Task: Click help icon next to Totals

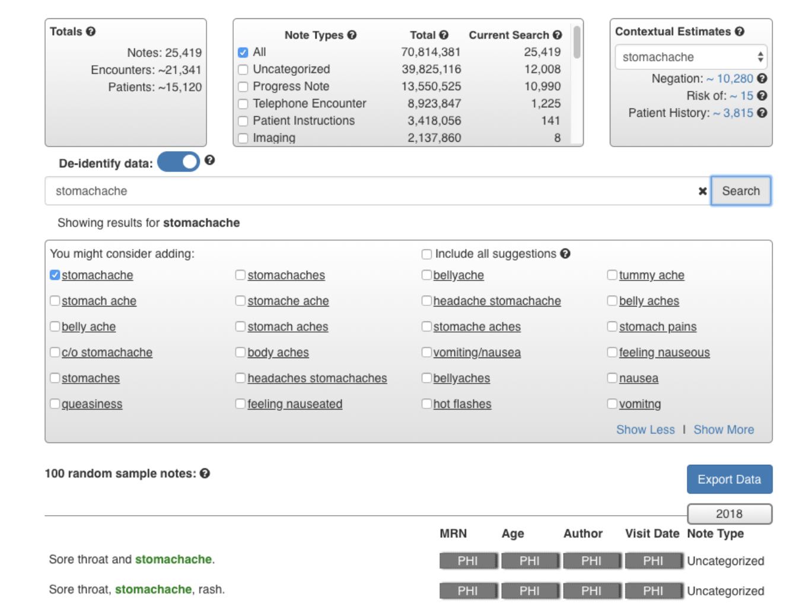Action: [91, 31]
